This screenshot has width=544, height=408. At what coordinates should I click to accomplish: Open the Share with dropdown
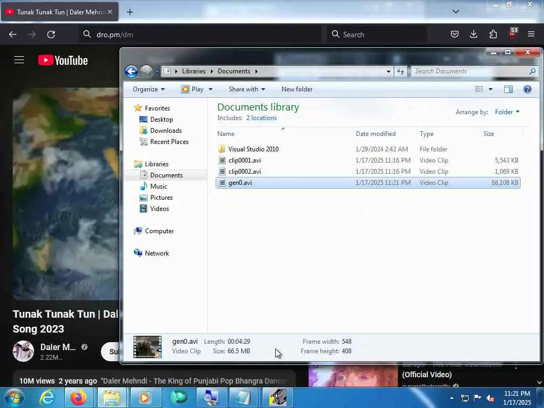[x=247, y=89]
